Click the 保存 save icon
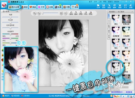135x98 pixels. tap(104, 6)
